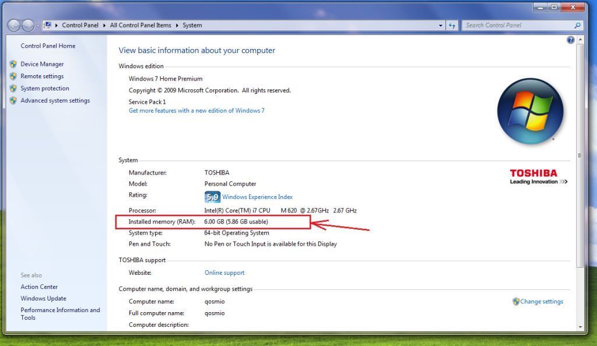Select All Control Panel Items breadcrumb
This screenshot has width=597, height=346.
point(141,25)
